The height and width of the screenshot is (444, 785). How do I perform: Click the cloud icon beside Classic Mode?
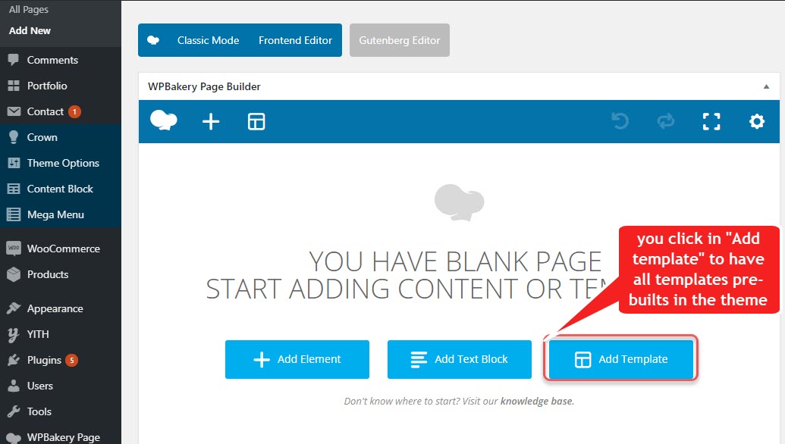click(x=153, y=40)
